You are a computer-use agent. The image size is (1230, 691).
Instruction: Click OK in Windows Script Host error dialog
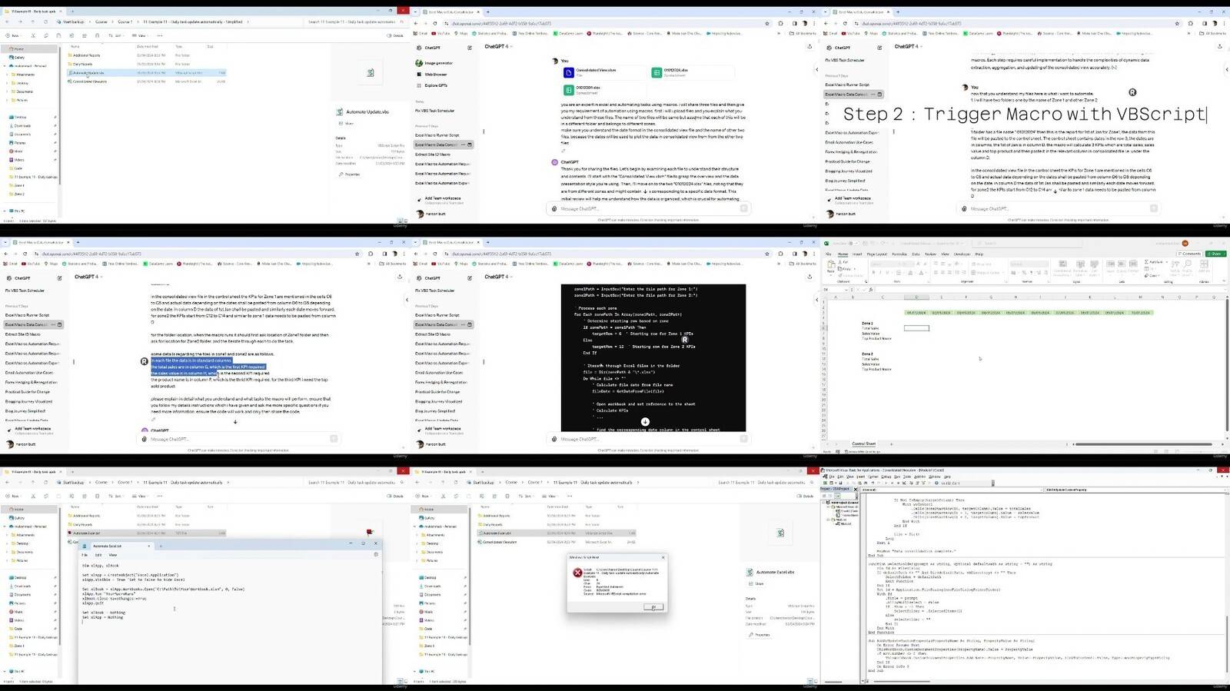[x=653, y=606]
